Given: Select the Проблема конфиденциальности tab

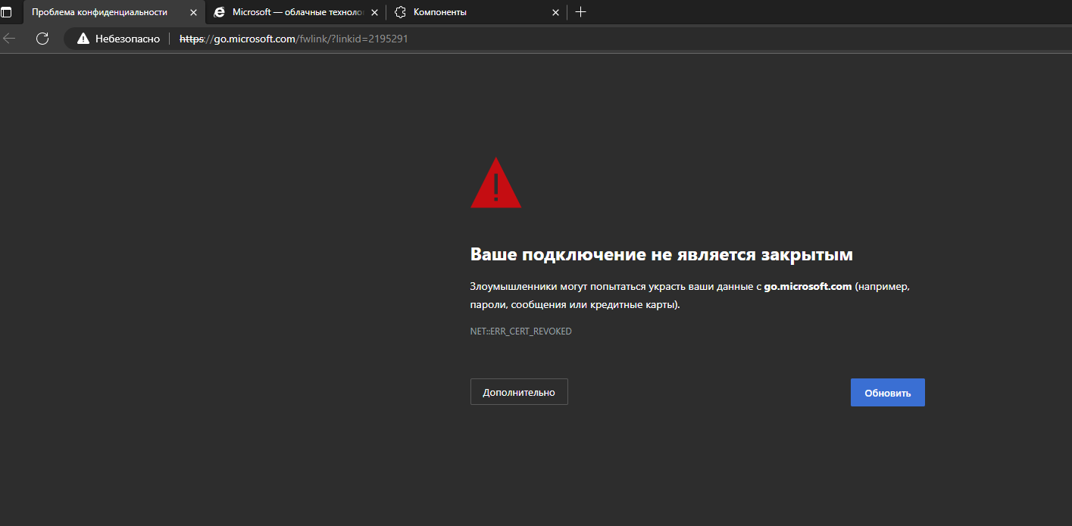Looking at the screenshot, I should click(x=106, y=12).
